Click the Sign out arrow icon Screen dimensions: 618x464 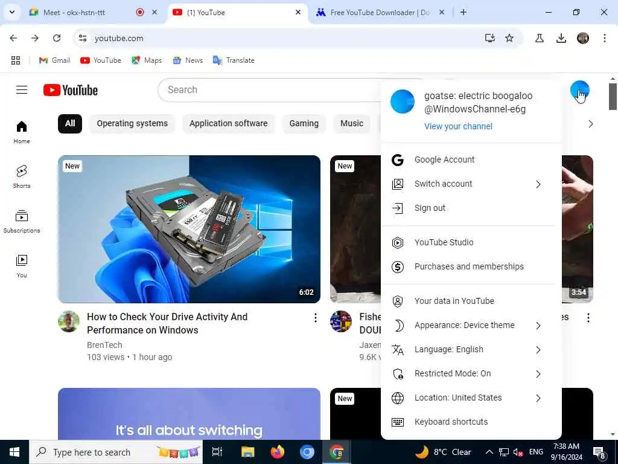pyautogui.click(x=398, y=208)
